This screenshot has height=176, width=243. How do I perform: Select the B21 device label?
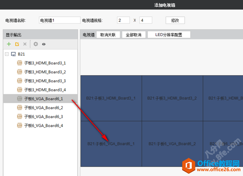(21, 54)
